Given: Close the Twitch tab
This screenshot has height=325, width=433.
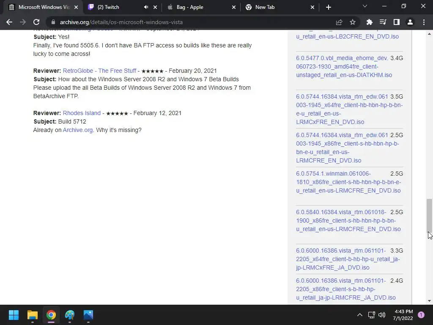Looking at the screenshot, I should pyautogui.click(x=155, y=7).
